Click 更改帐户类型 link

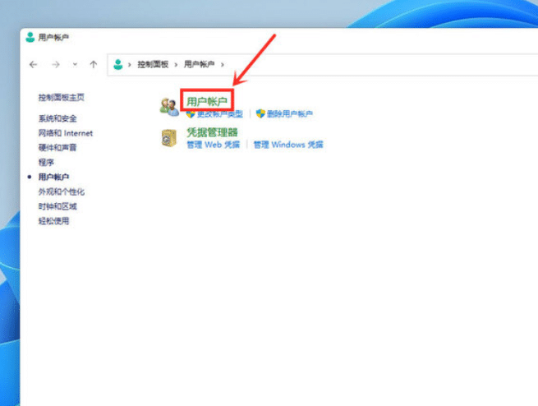click(220, 113)
